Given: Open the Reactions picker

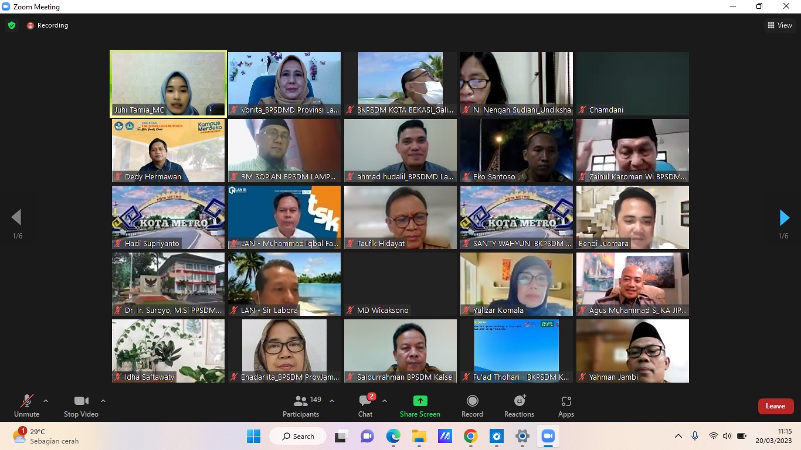Looking at the screenshot, I should click(519, 401).
